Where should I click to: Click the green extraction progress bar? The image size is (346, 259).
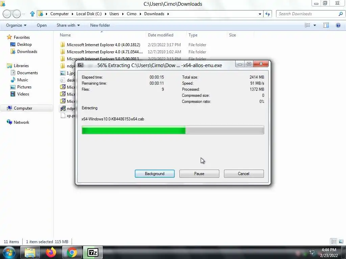[173, 130]
